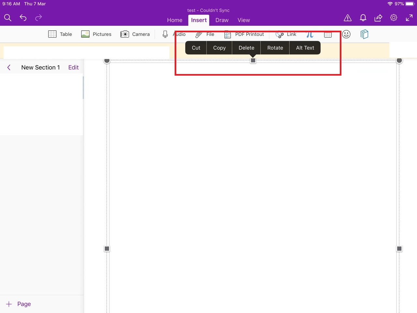Insert a PDF Printout

[244, 34]
